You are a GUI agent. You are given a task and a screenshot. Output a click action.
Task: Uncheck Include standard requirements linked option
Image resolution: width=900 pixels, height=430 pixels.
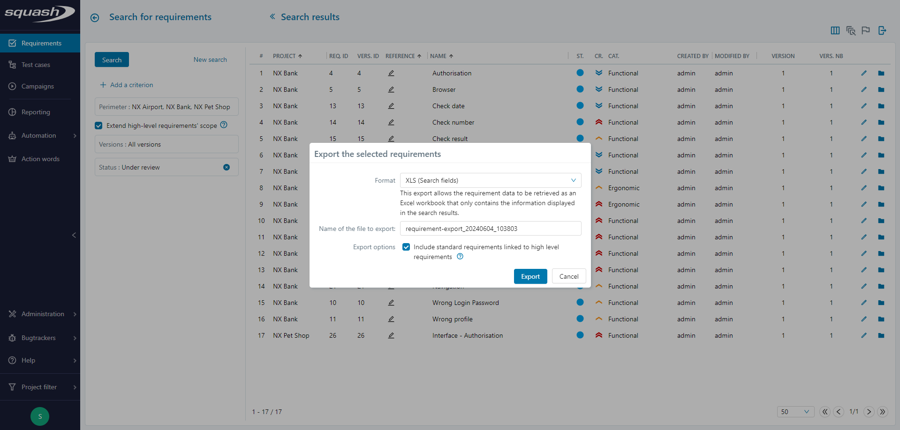(x=406, y=247)
